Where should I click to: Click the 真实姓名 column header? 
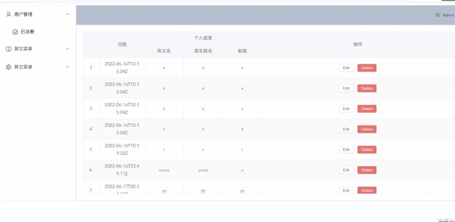click(203, 51)
